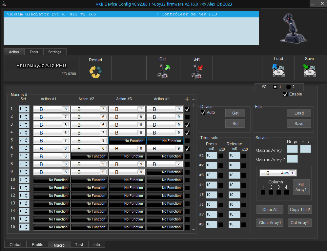This screenshot has width=327, height=251.
Task: Toggle the Device Auto checkbox
Action: 203,113
